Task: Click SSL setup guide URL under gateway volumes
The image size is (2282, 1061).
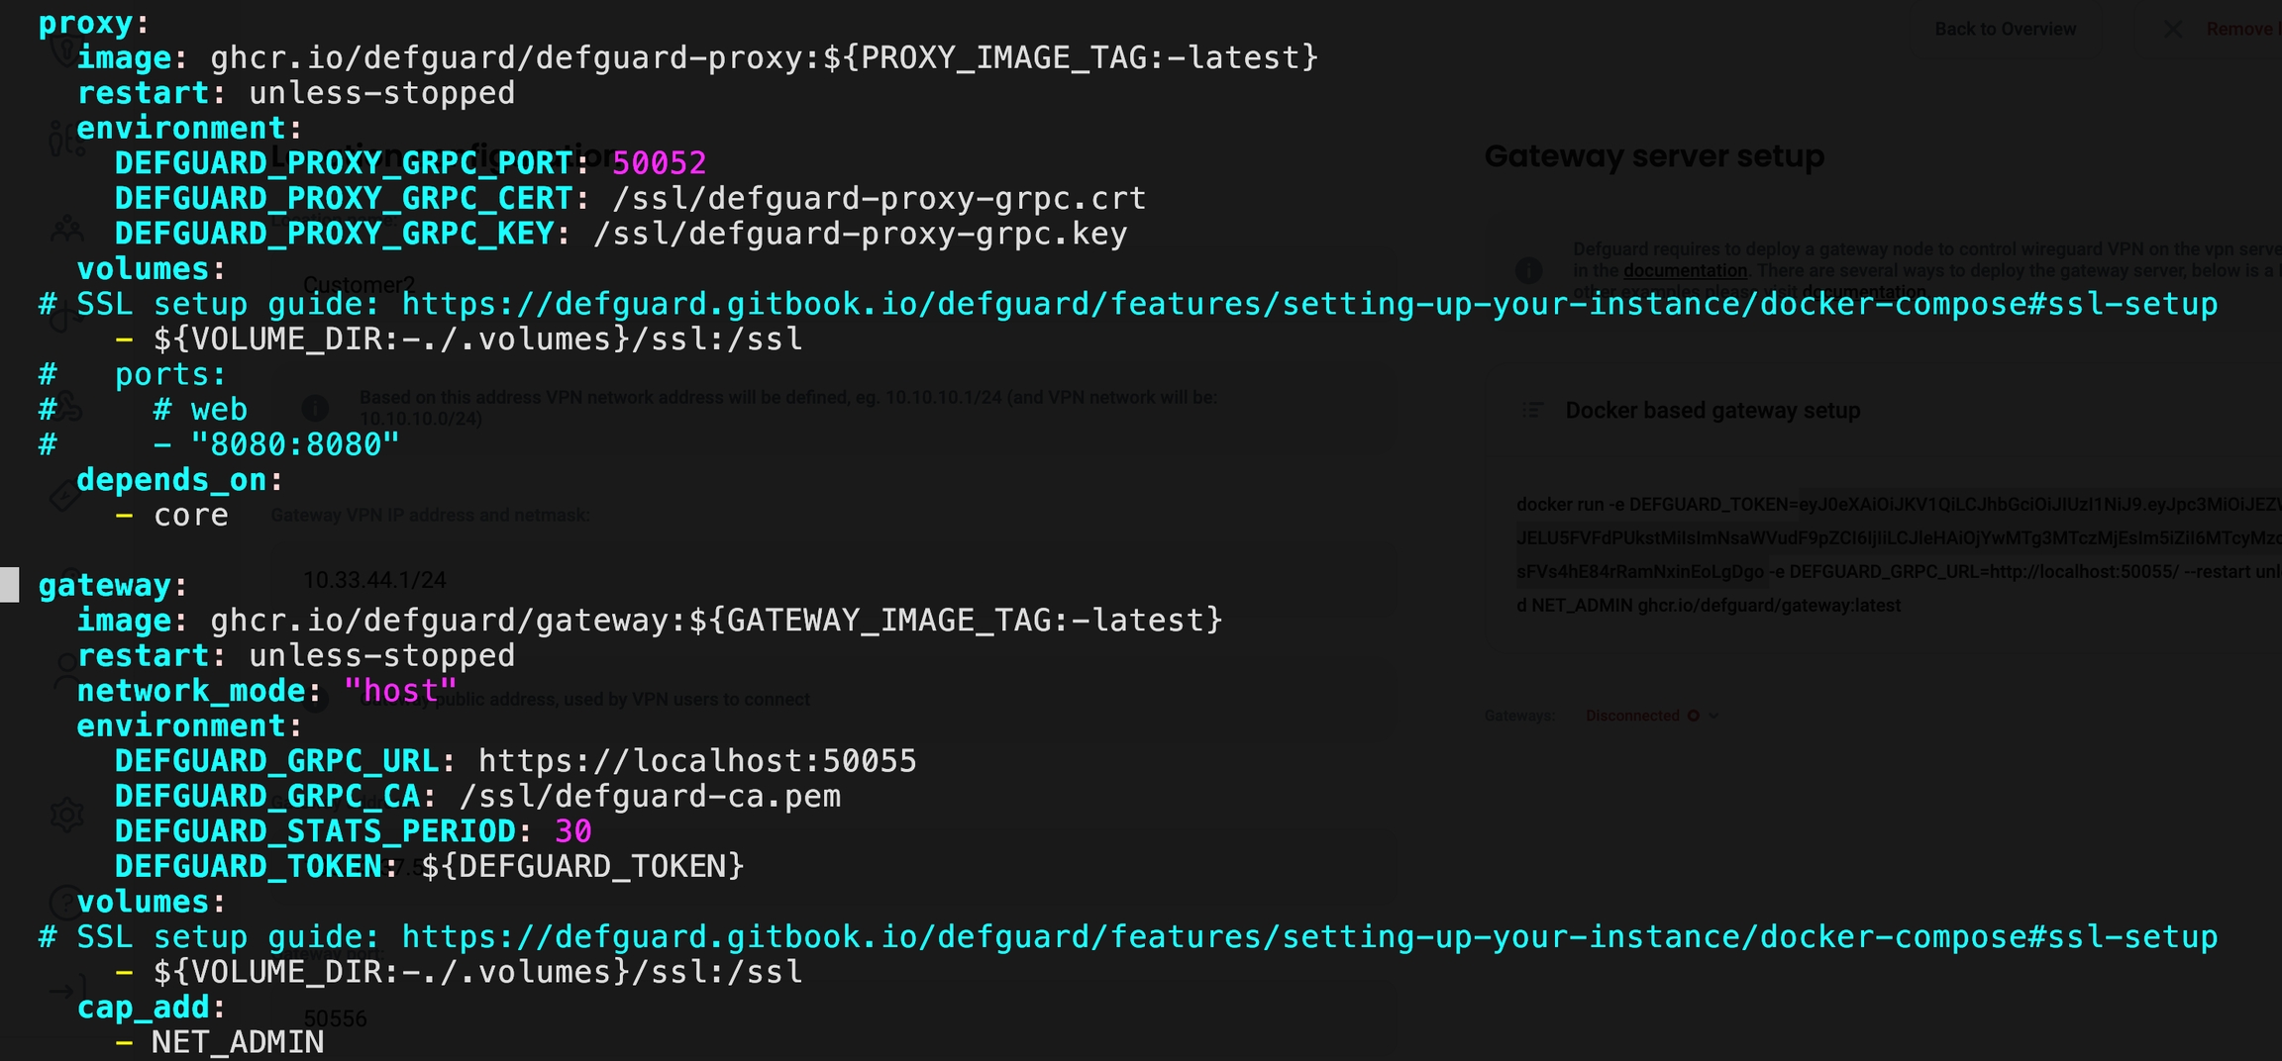Action: point(1308,937)
